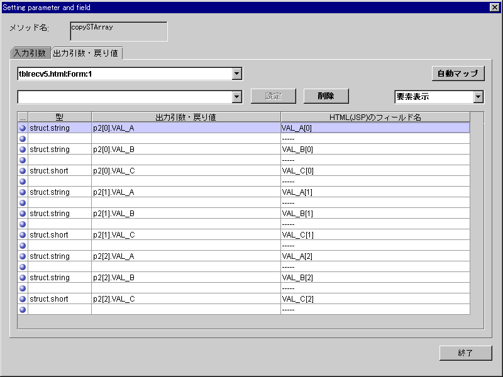This screenshot has width=503, height=377.
Task: Click the blue sphere icon beside p2[2].VAL_C
Action: 23,299
